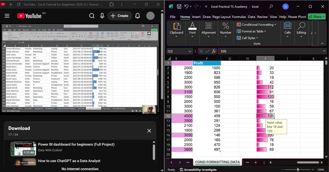Screen dimensions: 329x172
Task: Open the Formulas ribbon tab
Action: [239, 17]
